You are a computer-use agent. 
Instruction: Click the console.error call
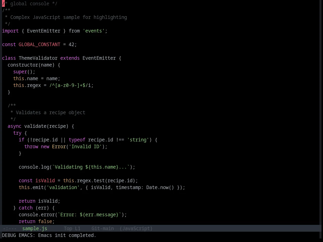pos(37,215)
